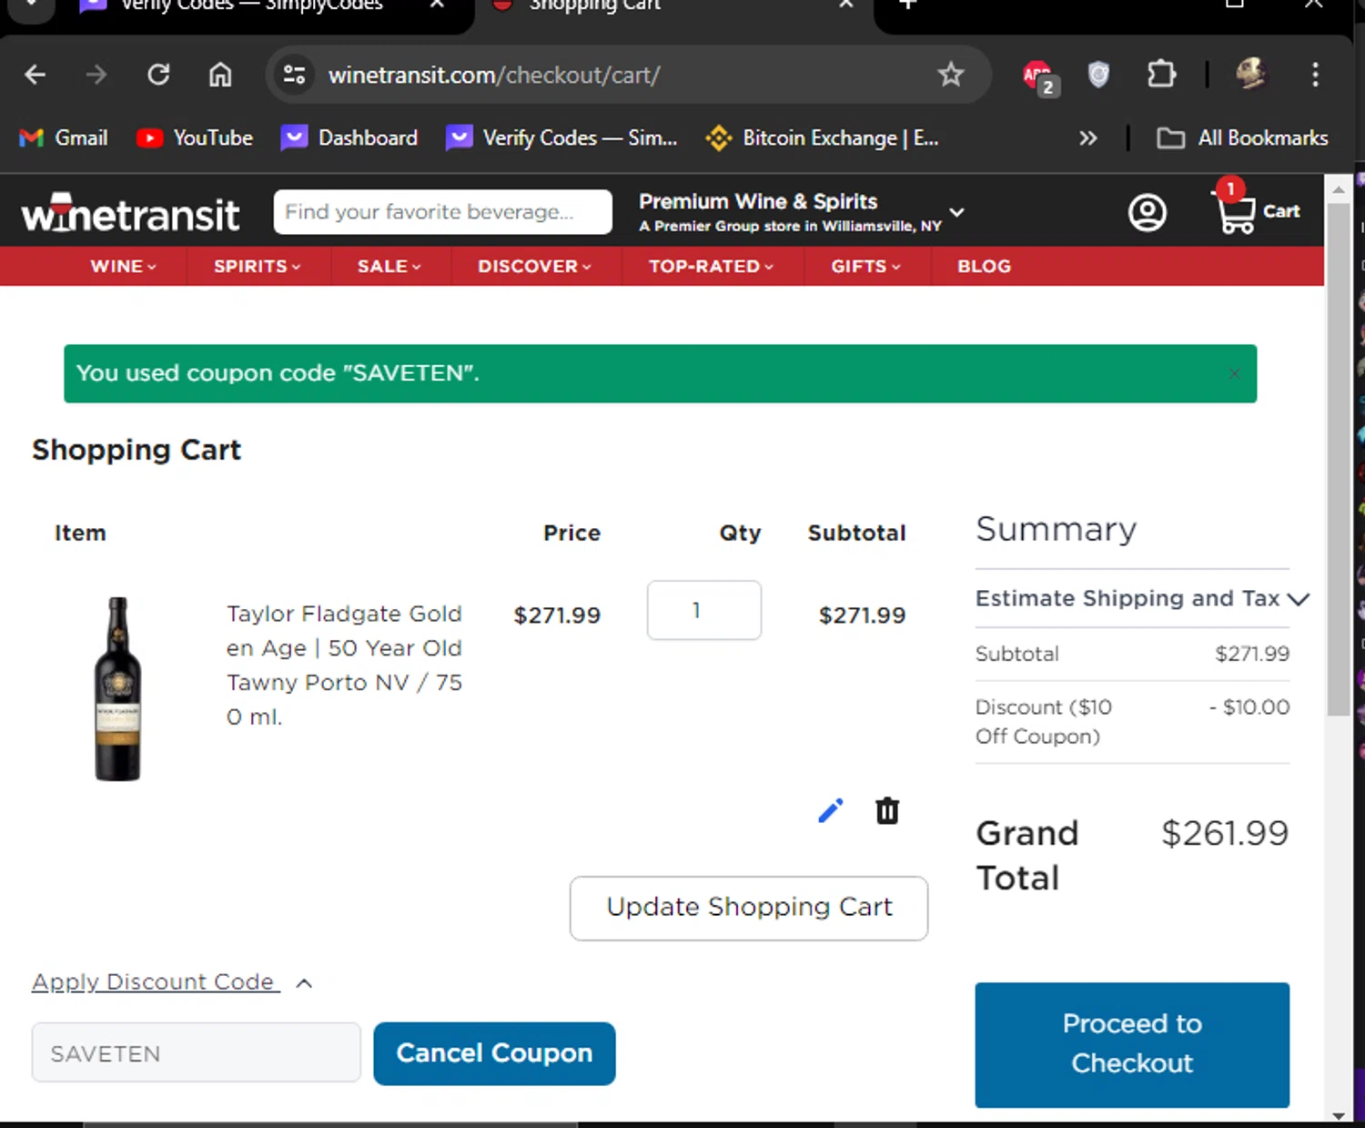This screenshot has height=1128, width=1365.
Task: Go to the browser home page icon
Action: pos(220,74)
